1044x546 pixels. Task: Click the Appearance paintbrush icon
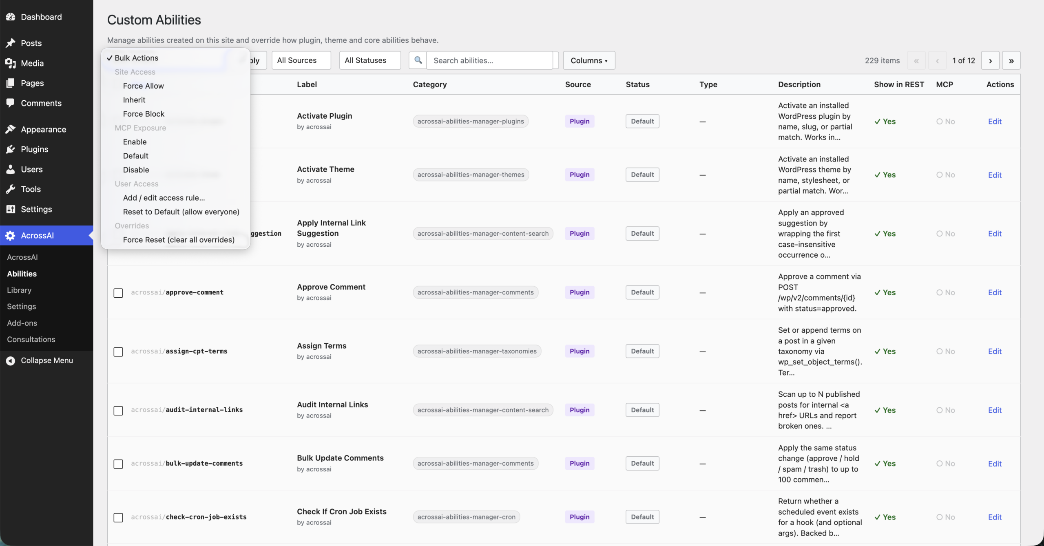point(11,129)
